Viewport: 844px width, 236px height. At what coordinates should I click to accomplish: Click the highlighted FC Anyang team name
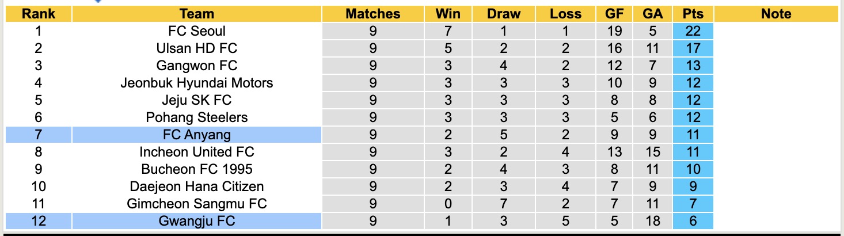(x=196, y=135)
